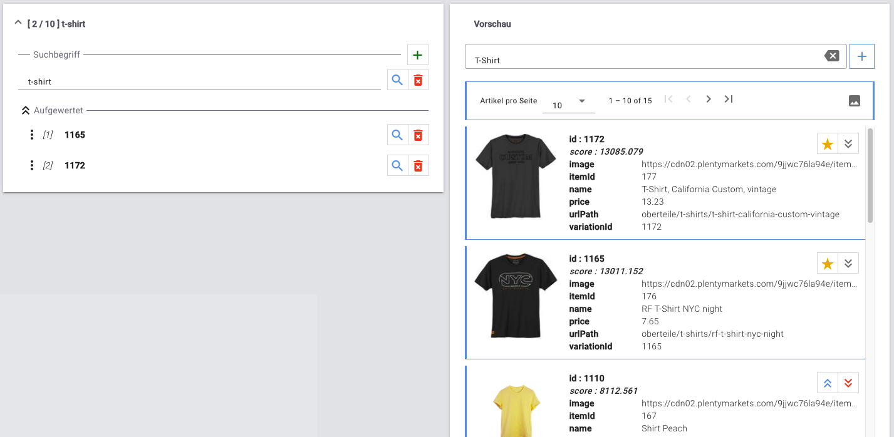Toggle star on product 1165
Image resolution: width=894 pixels, height=437 pixels.
click(x=828, y=264)
